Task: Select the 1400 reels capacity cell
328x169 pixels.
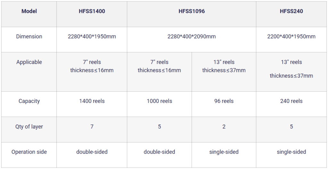Action: point(92,101)
